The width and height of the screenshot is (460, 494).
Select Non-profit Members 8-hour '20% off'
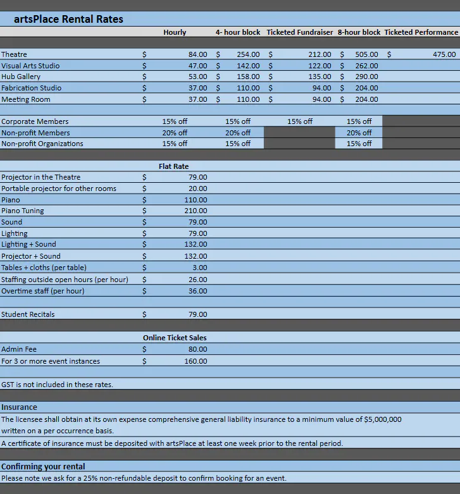tap(359, 133)
